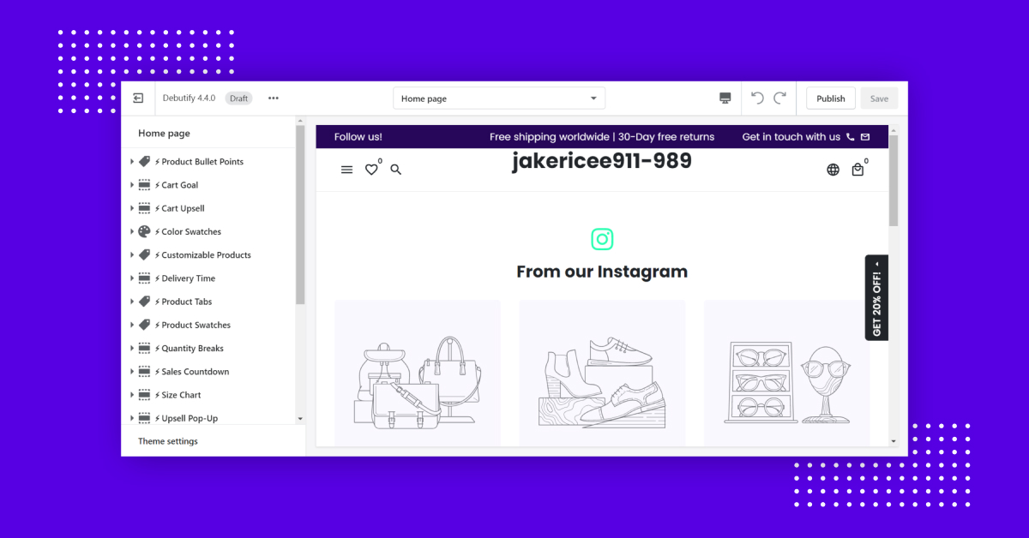Click the Publish button

[x=831, y=99]
